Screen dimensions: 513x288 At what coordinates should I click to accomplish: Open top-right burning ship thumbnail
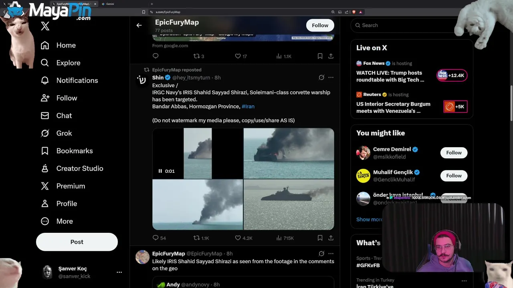point(289,153)
